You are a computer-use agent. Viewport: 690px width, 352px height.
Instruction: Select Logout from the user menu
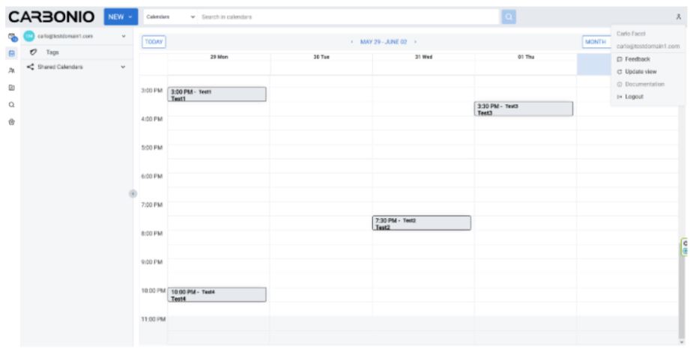coord(630,97)
